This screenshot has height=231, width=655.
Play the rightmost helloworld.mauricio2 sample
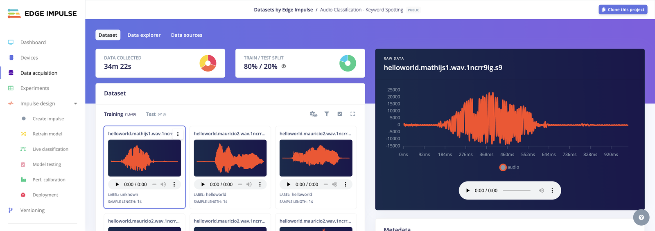tap(289, 184)
